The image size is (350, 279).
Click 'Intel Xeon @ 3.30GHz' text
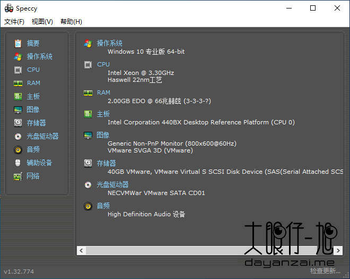pyautogui.click(x=141, y=73)
